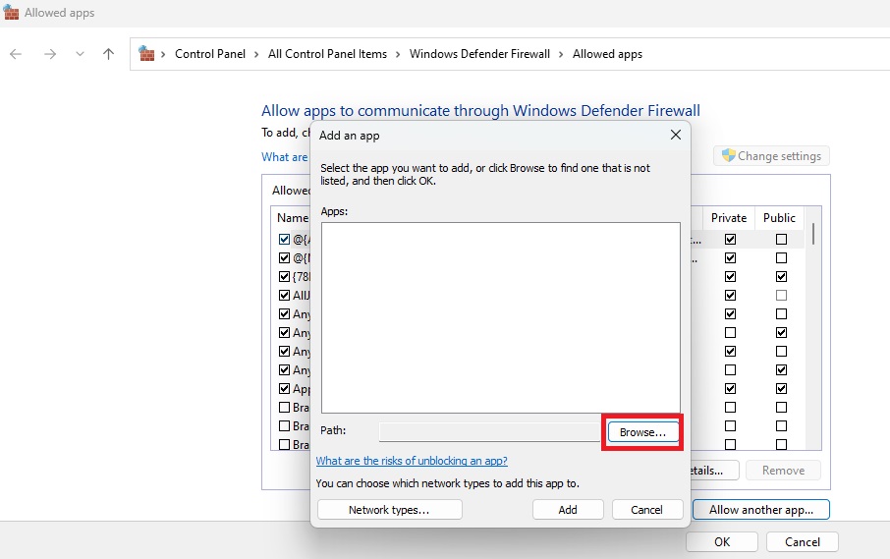Image resolution: width=890 pixels, height=559 pixels.
Task: Toggle Private checkbox for the 'App' row
Action: [x=731, y=389]
